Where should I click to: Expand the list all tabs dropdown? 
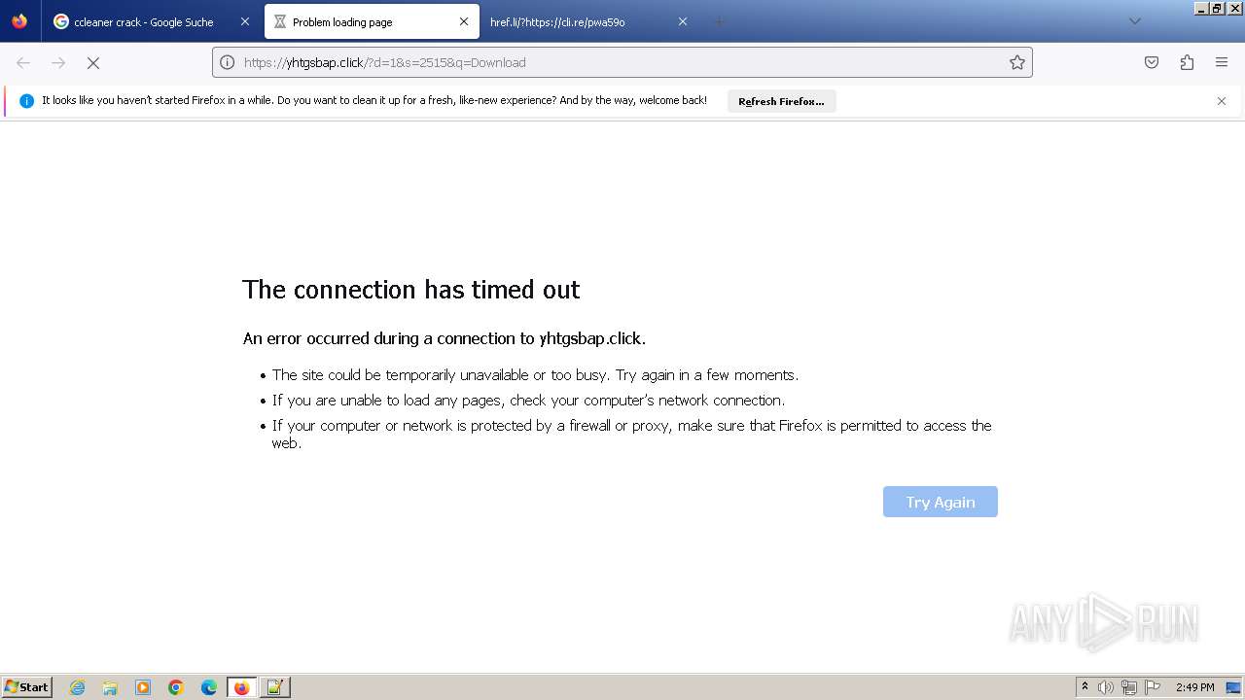[1134, 21]
